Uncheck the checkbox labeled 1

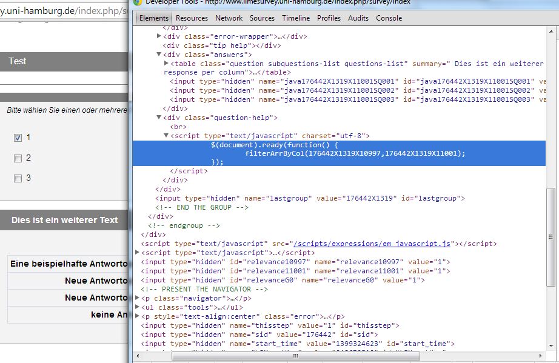pyautogui.click(x=18, y=138)
